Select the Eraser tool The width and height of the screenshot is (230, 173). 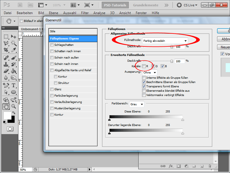(x=6, y=71)
